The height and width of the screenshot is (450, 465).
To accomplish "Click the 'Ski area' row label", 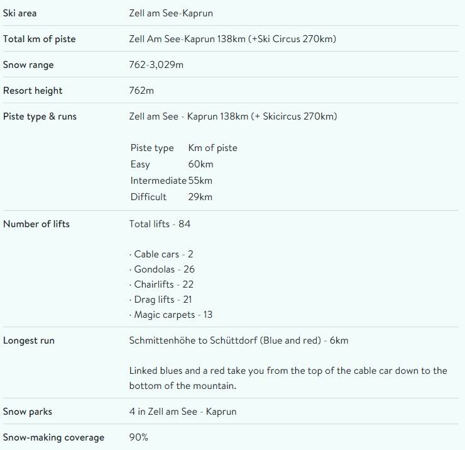I will (19, 13).
